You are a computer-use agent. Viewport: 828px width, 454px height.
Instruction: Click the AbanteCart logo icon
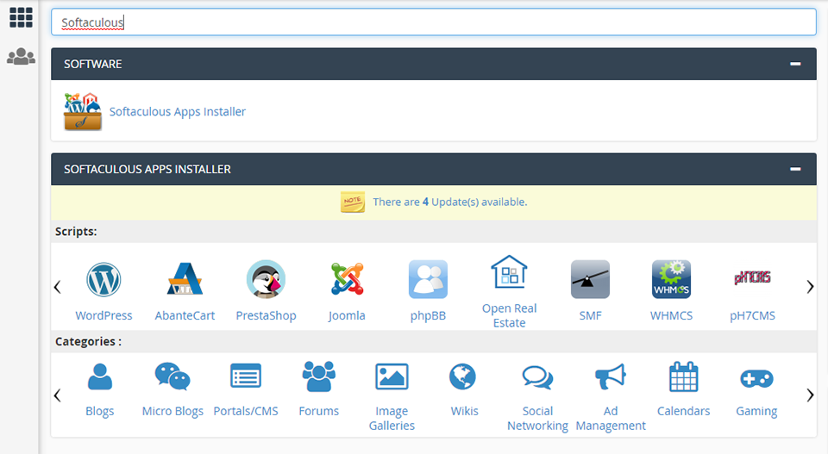point(185,278)
